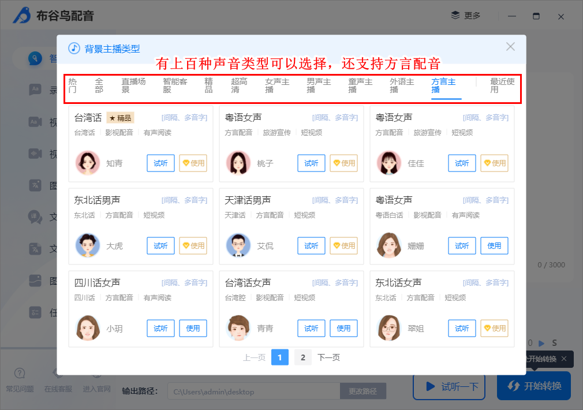Click 知青 avatar thumbnail
The image size is (583, 410).
point(88,163)
